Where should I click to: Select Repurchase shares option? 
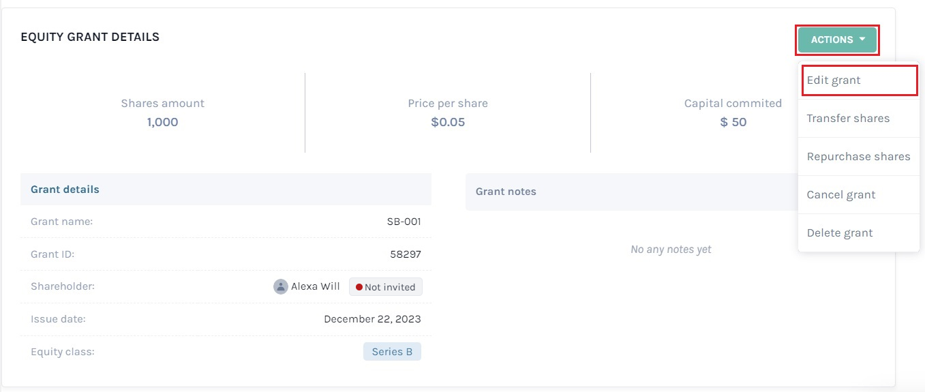[858, 157]
